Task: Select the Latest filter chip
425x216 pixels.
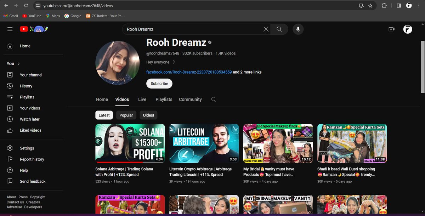Action: (x=104, y=115)
